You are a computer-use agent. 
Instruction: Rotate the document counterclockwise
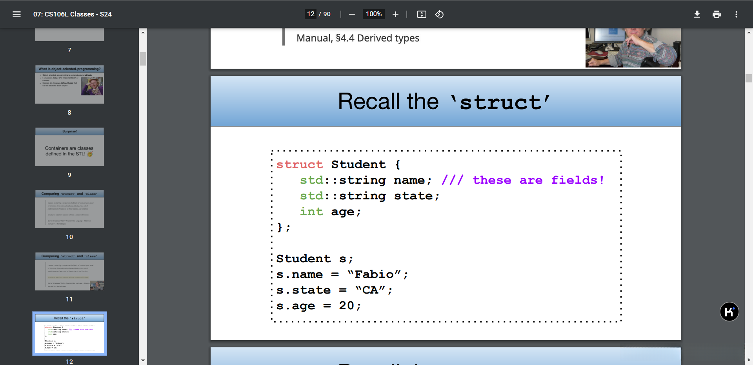coord(439,15)
